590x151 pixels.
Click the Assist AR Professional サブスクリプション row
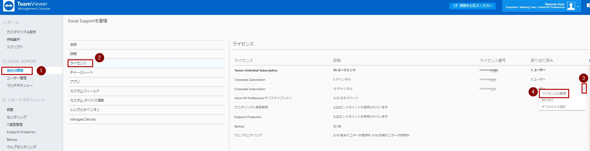pyautogui.click(x=411, y=98)
